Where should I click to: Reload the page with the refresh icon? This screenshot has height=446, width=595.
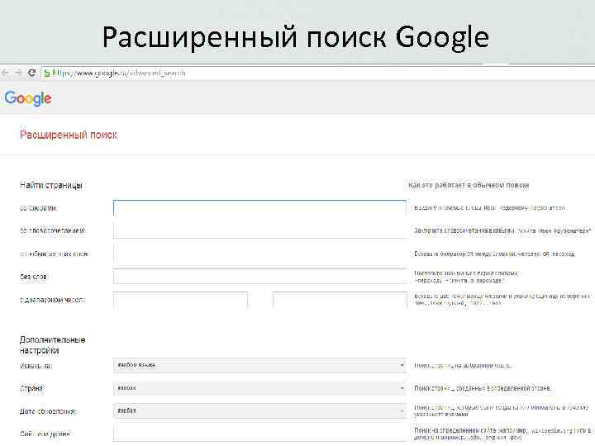pos(32,73)
